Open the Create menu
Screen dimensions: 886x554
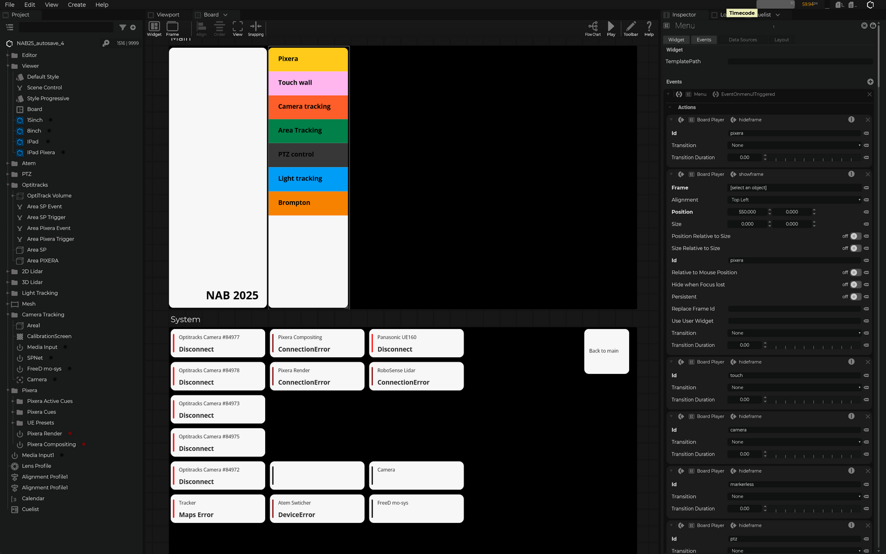(x=76, y=4)
